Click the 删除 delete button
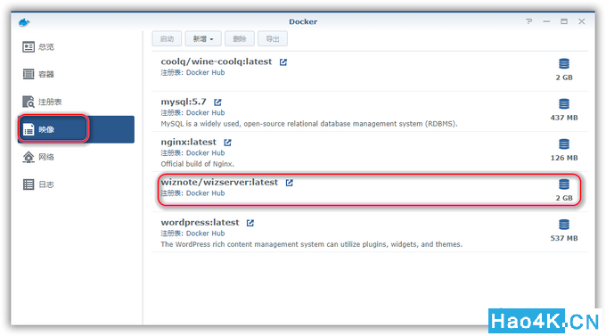This screenshot has width=606, height=336. (240, 38)
